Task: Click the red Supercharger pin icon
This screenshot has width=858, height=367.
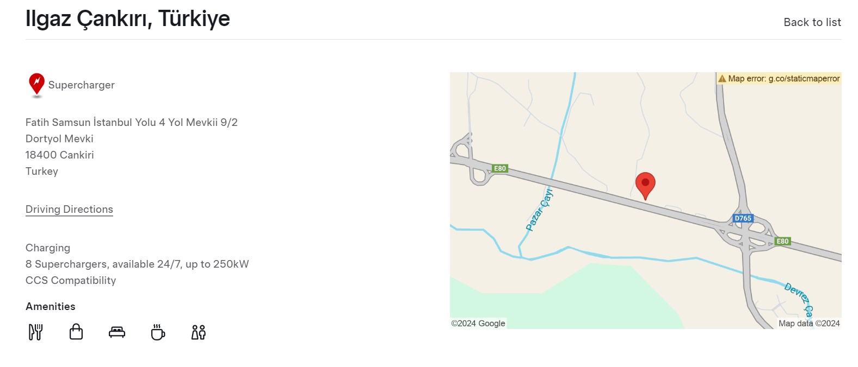Action: 36,85
